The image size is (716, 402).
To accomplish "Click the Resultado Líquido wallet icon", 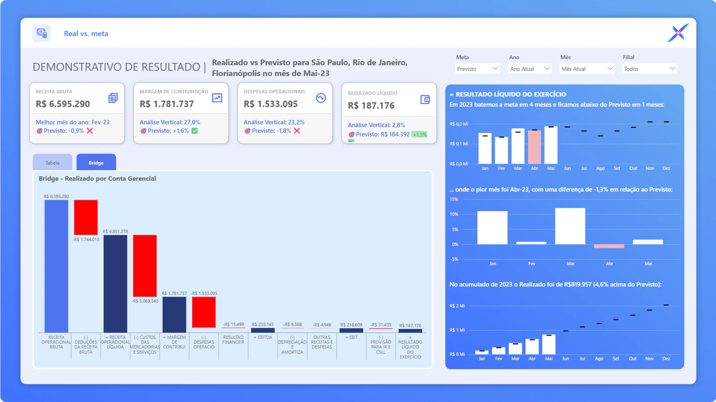I will point(425,99).
